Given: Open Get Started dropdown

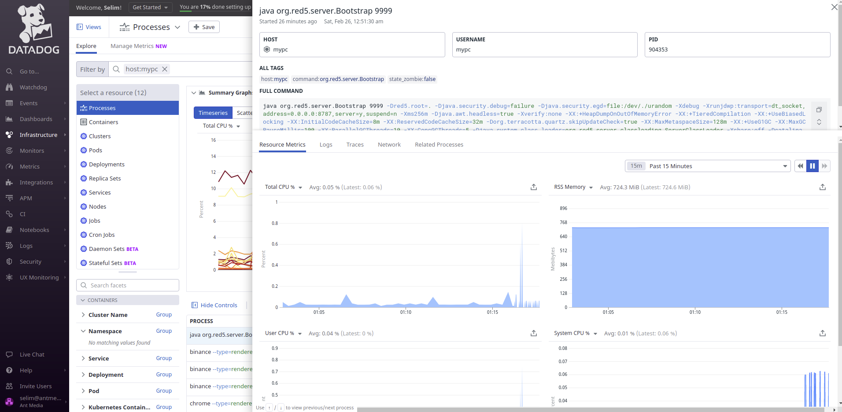Looking at the screenshot, I should pyautogui.click(x=150, y=7).
